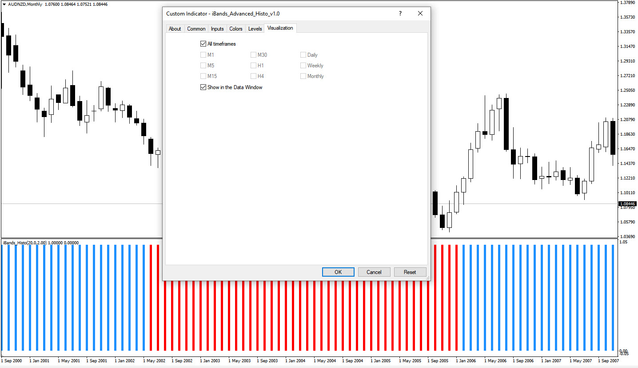Enable the M30 timeframe checkbox

tap(254, 55)
